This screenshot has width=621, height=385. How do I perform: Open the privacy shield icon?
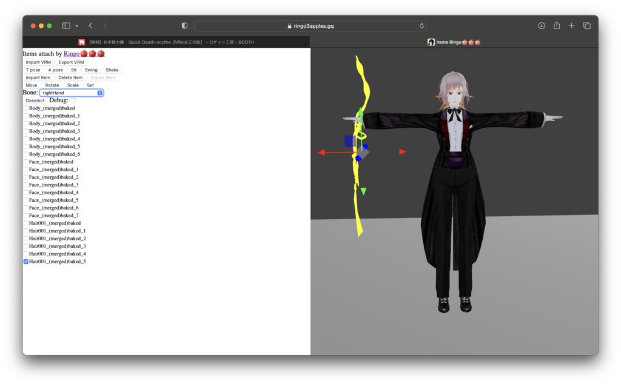184,25
